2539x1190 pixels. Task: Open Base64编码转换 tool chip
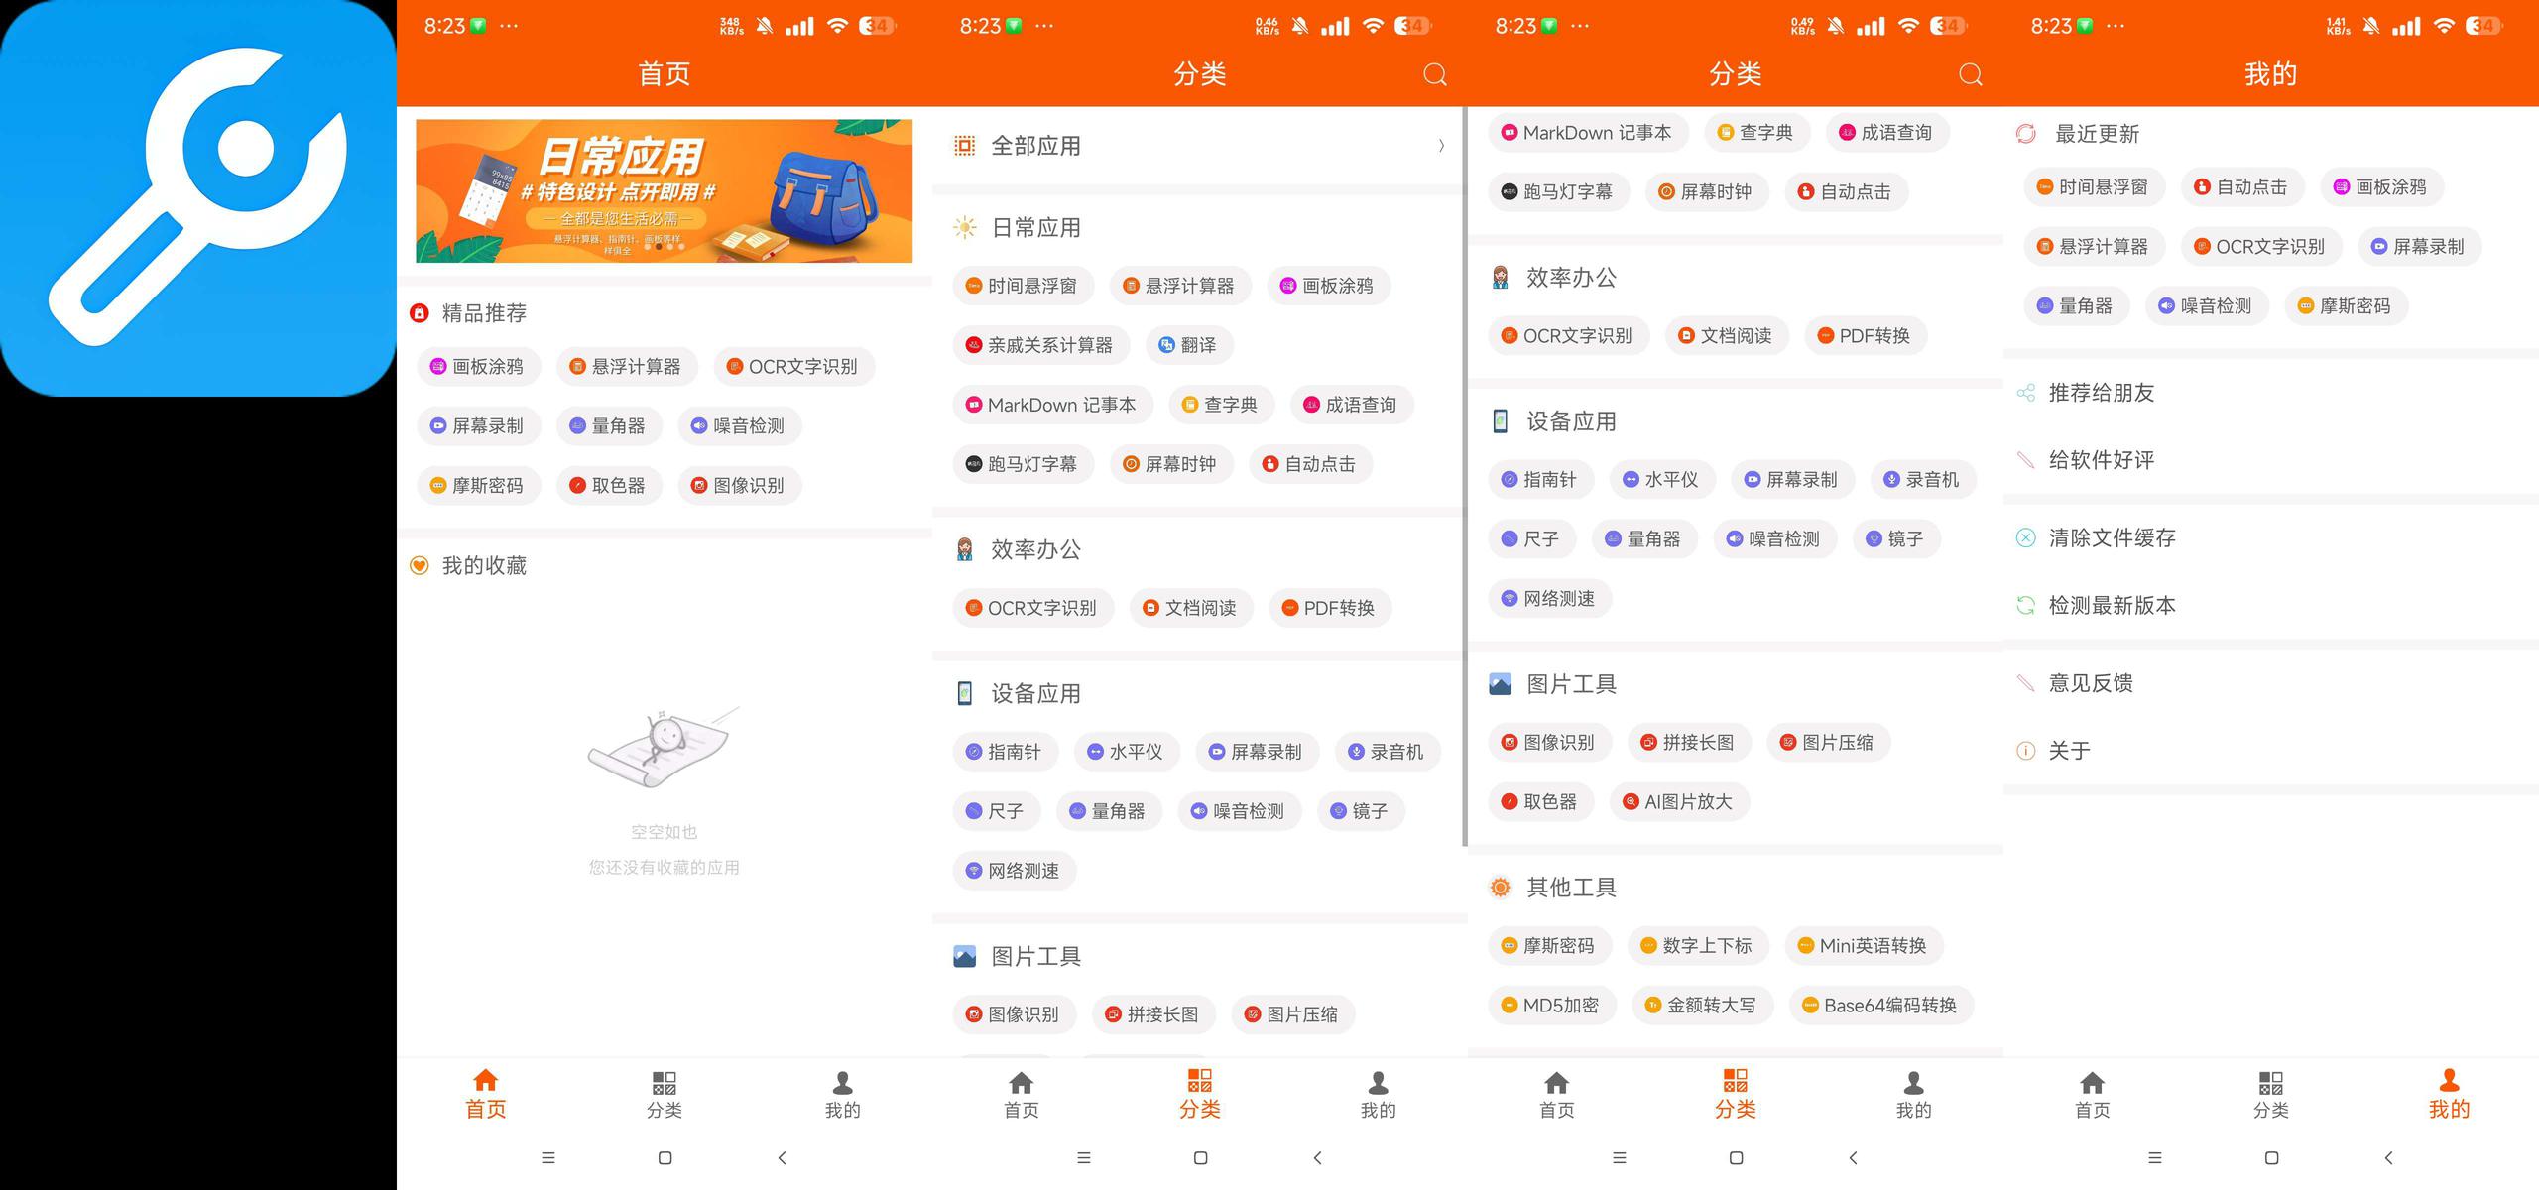click(x=1879, y=1005)
